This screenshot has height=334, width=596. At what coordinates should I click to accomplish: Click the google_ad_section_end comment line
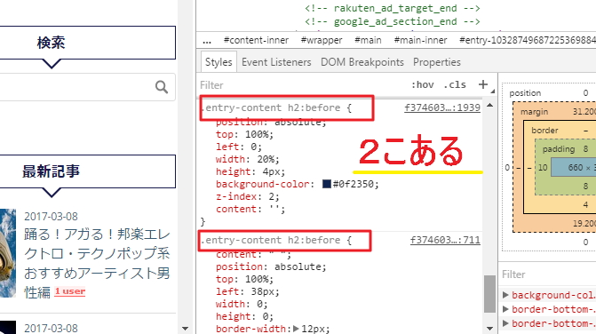tap(393, 21)
